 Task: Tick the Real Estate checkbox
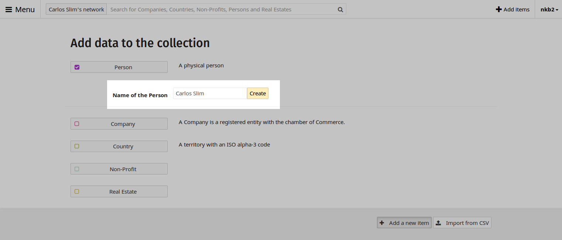(77, 191)
